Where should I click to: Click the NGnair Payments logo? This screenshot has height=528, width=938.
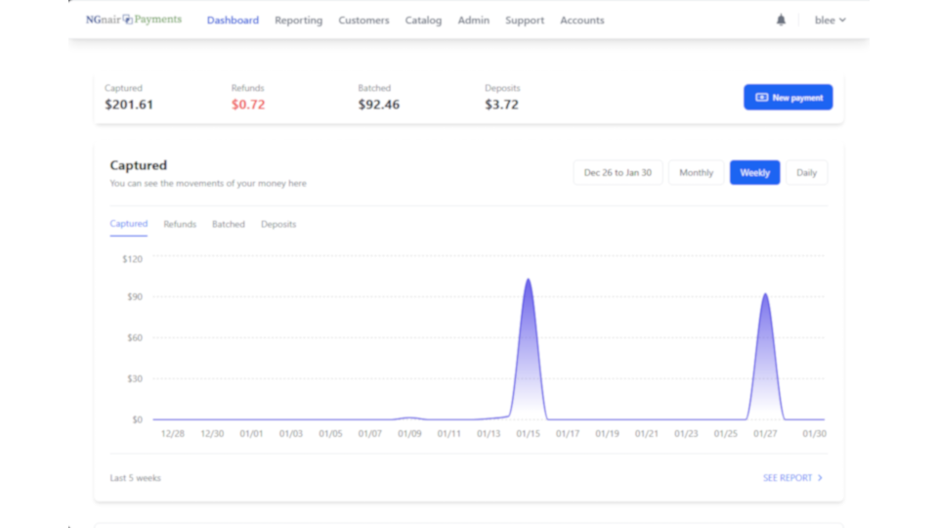click(x=134, y=20)
